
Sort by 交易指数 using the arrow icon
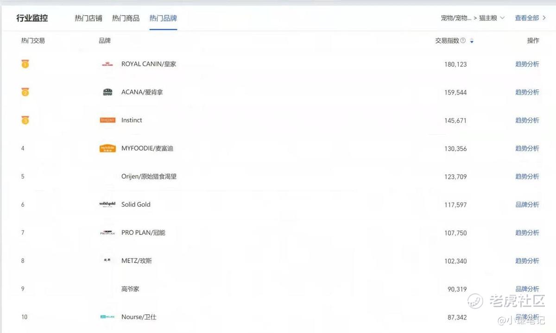tap(472, 41)
